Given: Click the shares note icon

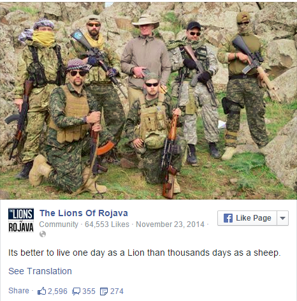Looking at the screenshot, I should 104,291.
